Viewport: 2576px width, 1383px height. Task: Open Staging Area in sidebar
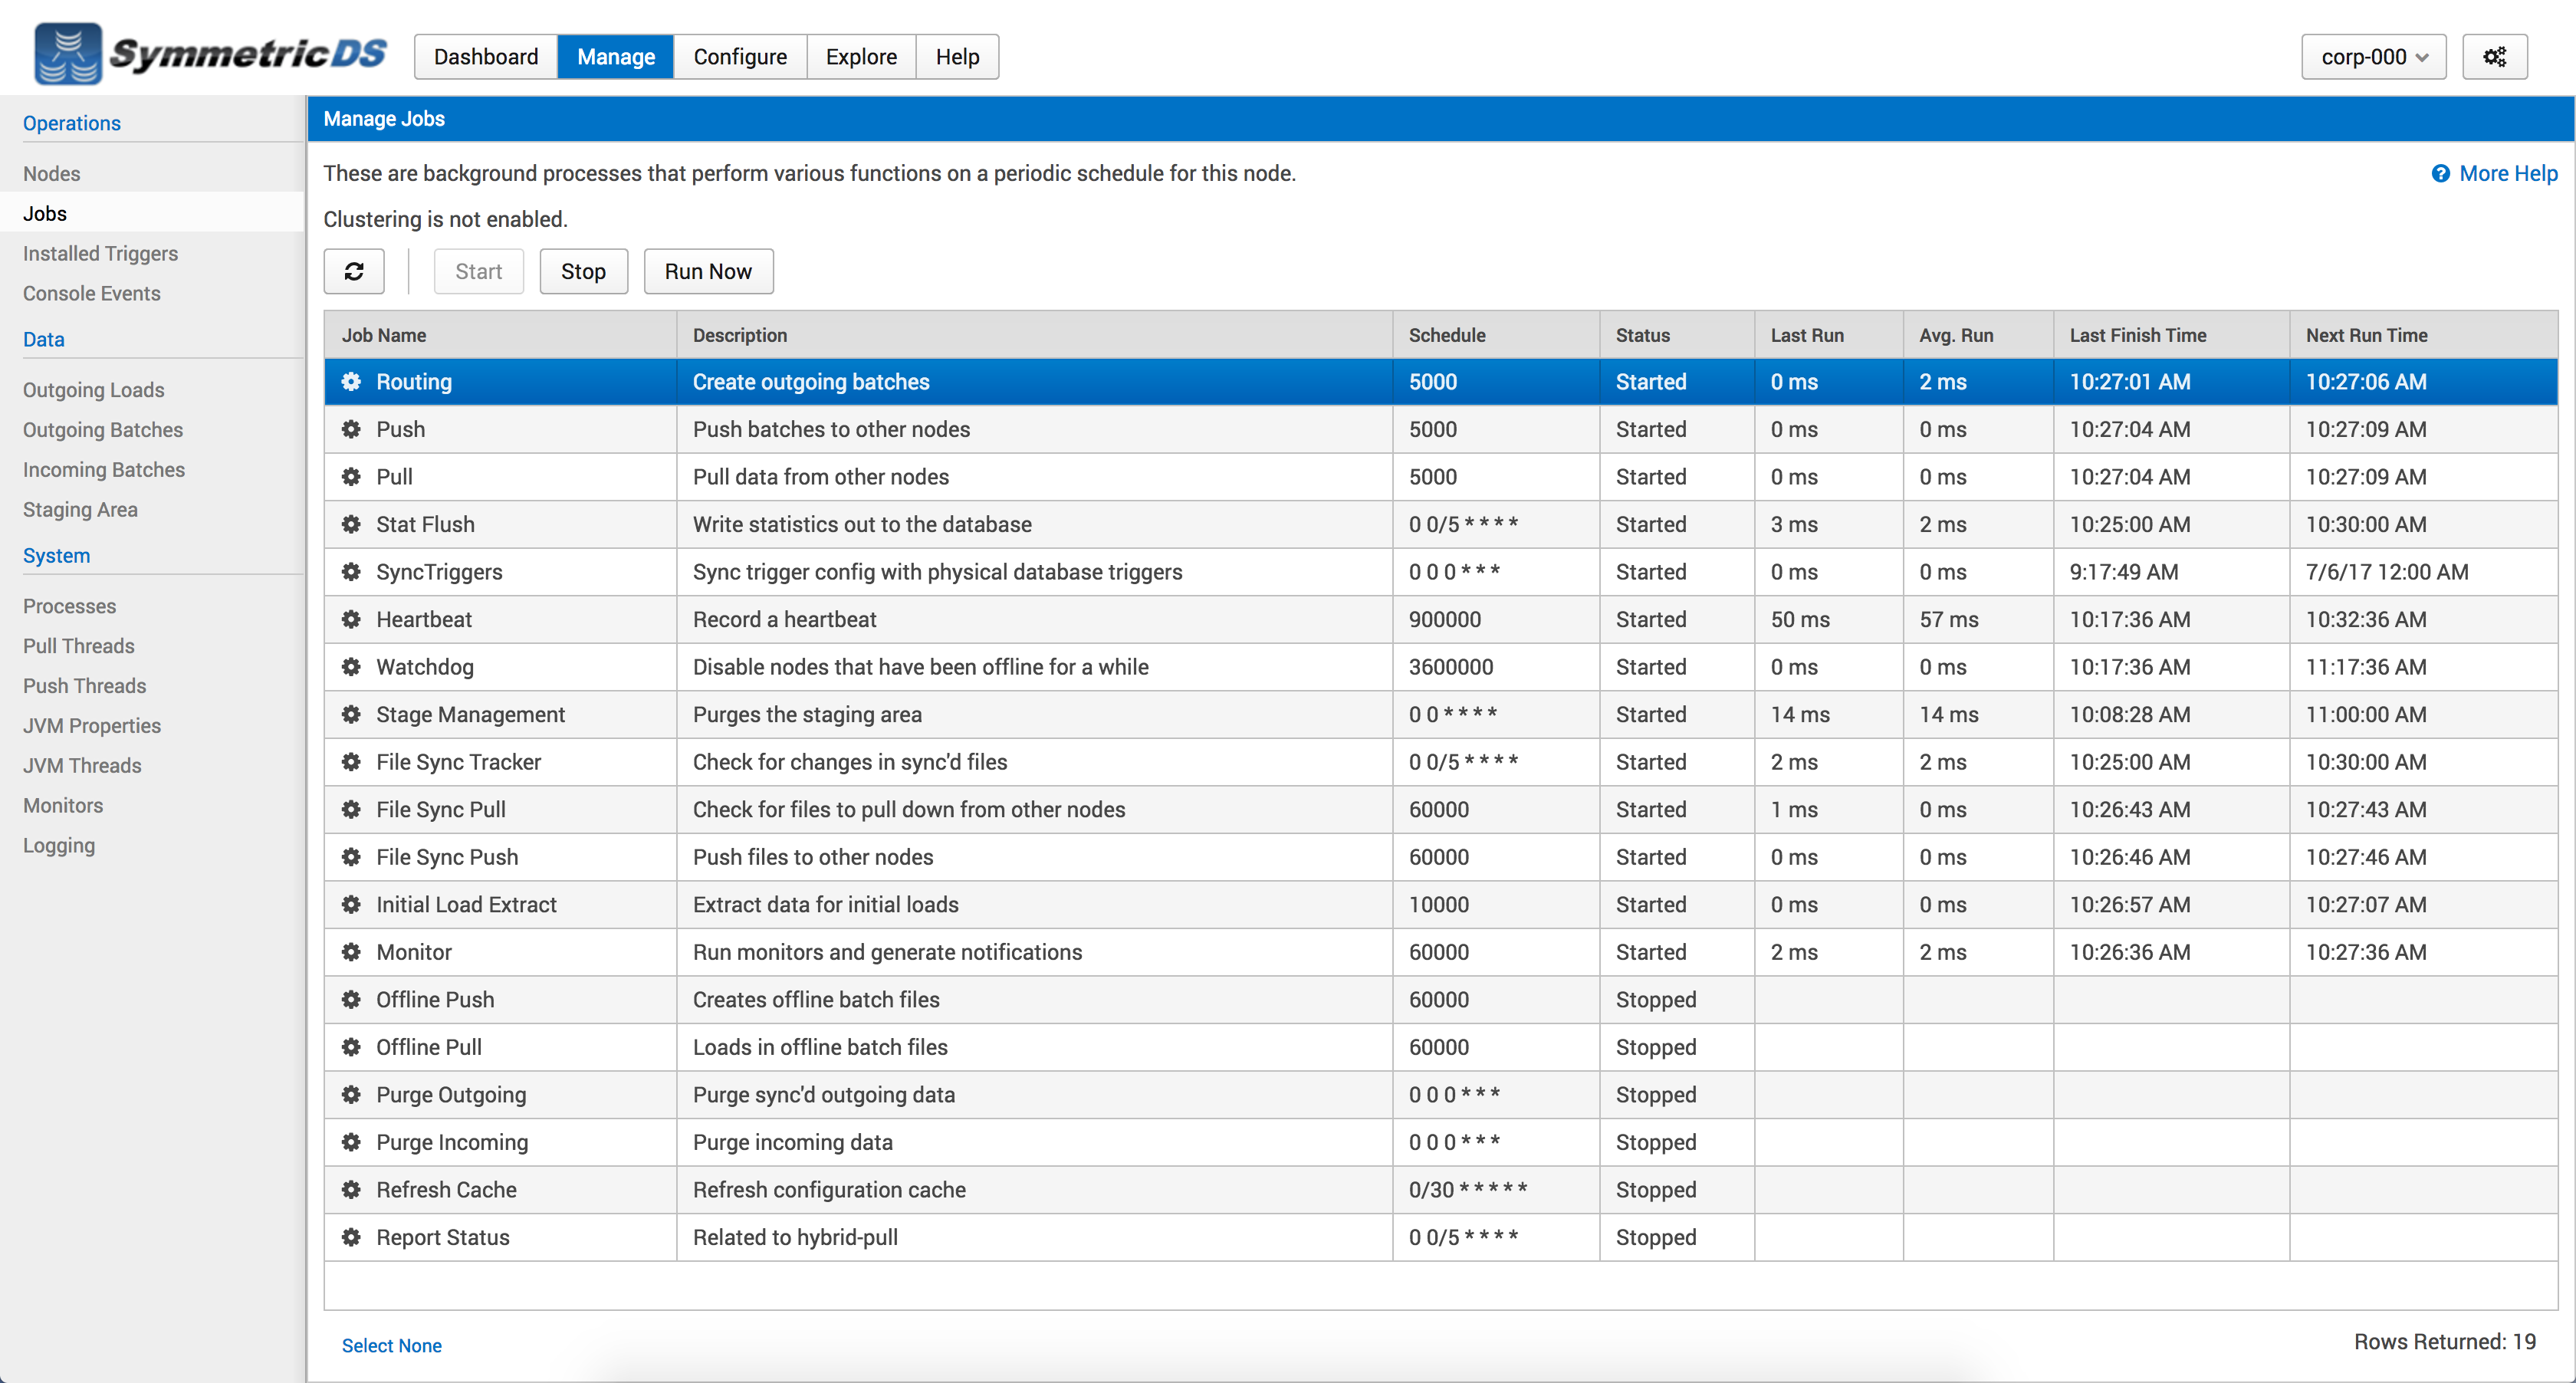pyautogui.click(x=80, y=510)
